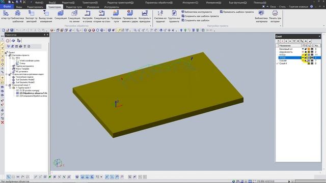Change color swatch of окружность layer
326x183 pixels.
click(309, 52)
